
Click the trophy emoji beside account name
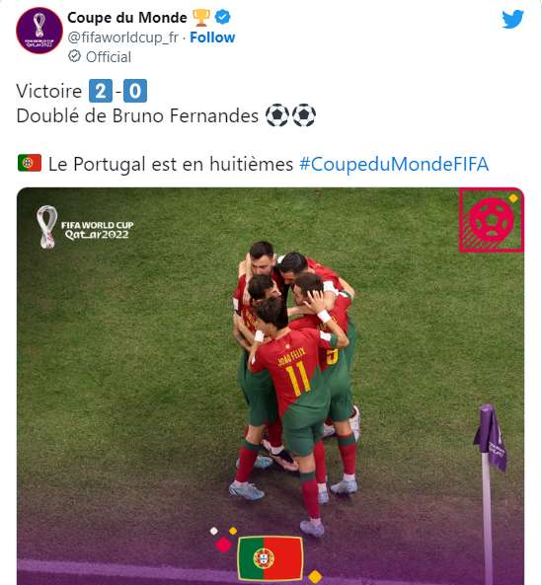tap(201, 18)
